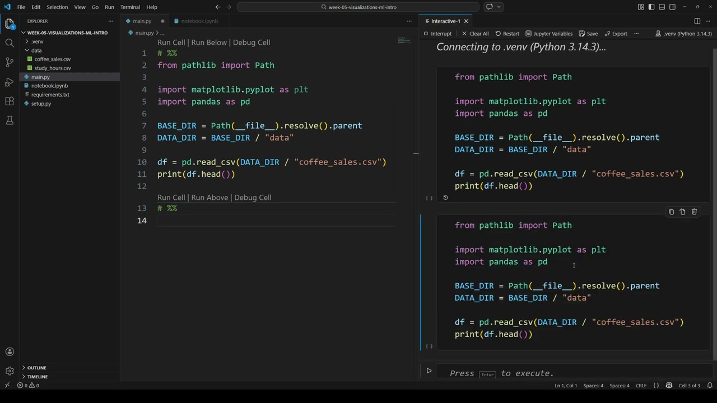The width and height of the screenshot is (717, 403).
Task: Open the Search view in activity bar
Action: (10, 43)
